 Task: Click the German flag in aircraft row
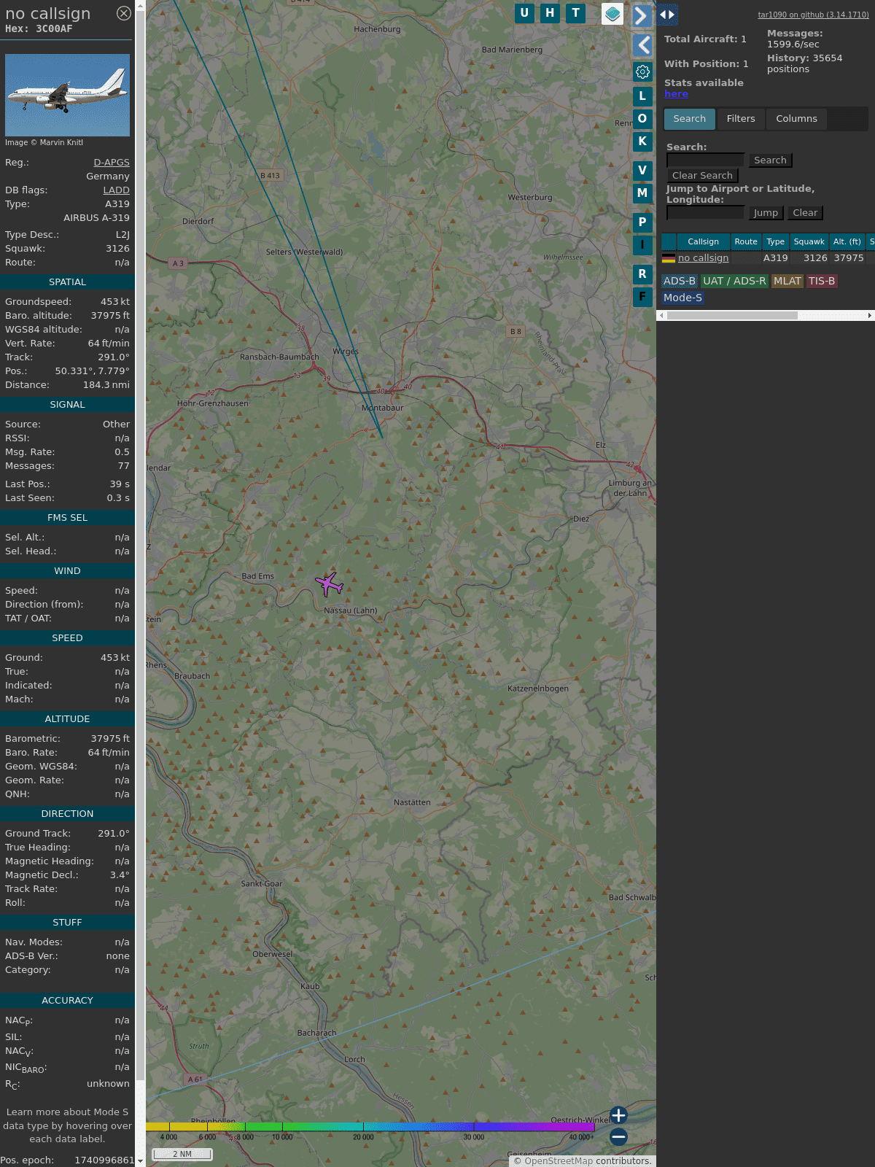pyautogui.click(x=669, y=258)
